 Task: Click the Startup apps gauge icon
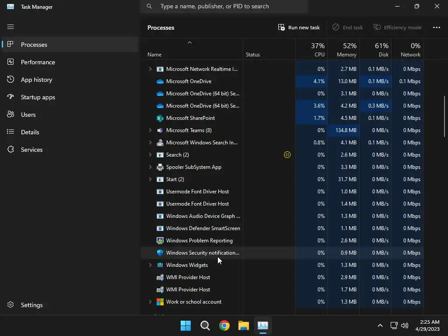click(x=10, y=97)
